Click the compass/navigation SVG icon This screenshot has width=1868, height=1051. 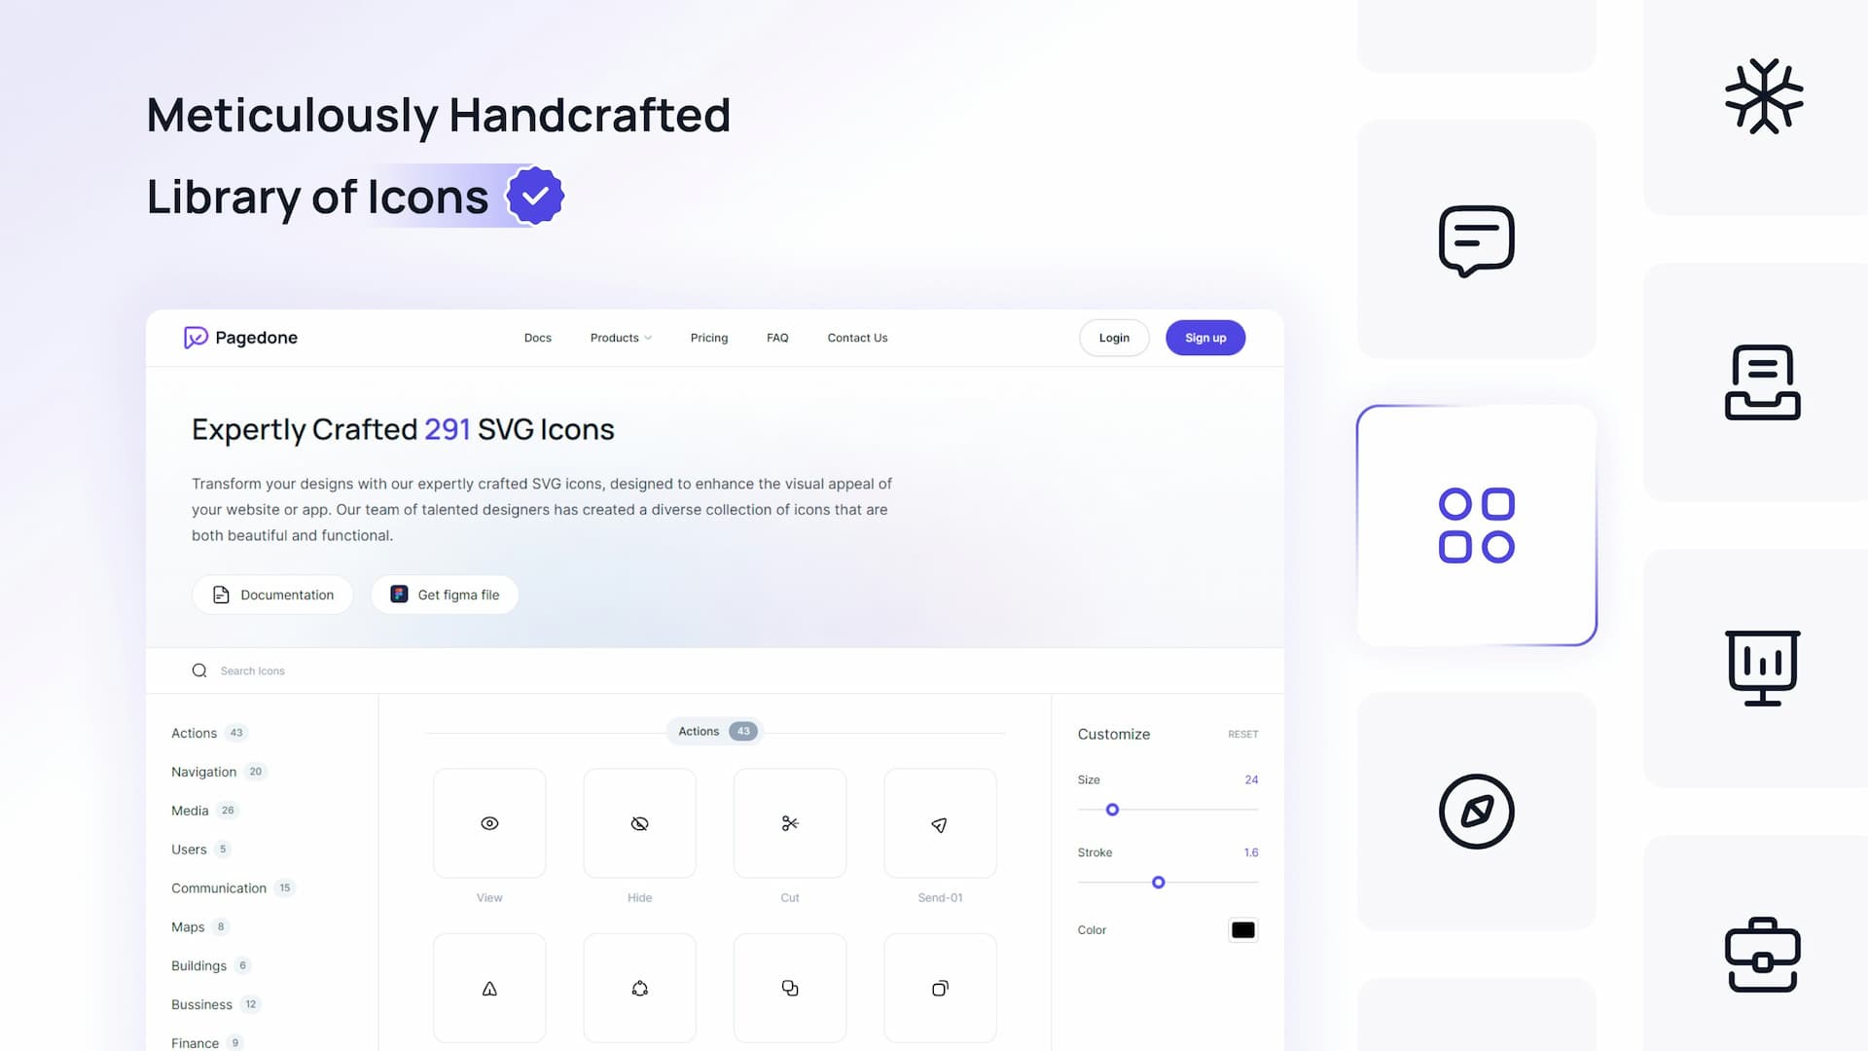[x=1477, y=811]
